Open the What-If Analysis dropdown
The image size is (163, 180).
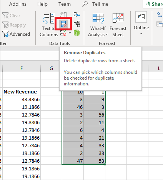[98, 25]
